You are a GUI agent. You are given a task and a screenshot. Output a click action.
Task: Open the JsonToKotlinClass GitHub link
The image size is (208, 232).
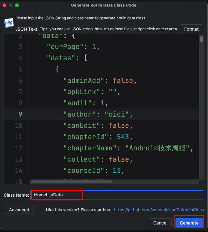[x=159, y=210]
